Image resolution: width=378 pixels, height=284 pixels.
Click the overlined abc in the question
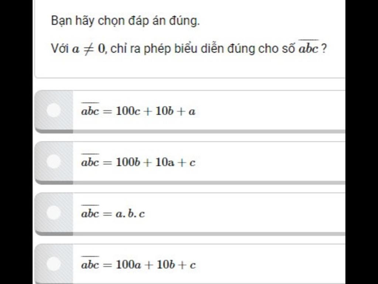(309, 47)
